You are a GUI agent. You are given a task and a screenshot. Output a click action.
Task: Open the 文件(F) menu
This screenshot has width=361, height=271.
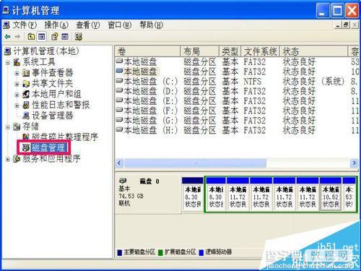point(25,25)
